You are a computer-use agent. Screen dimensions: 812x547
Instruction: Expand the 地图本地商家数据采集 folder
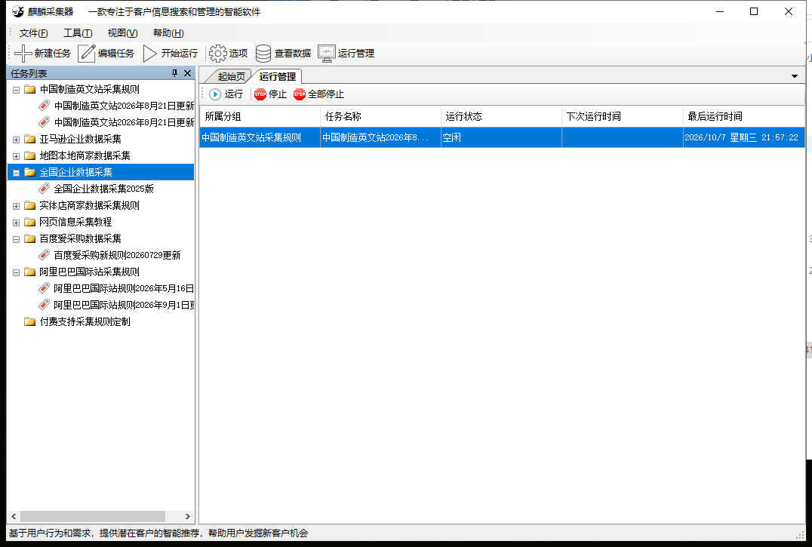(16, 156)
